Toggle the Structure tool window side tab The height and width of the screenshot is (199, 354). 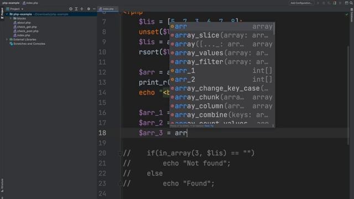tap(2, 185)
